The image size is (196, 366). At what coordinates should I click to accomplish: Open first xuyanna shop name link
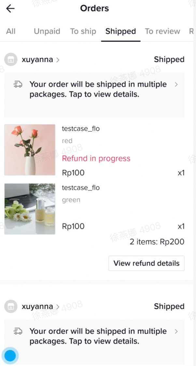tap(37, 60)
